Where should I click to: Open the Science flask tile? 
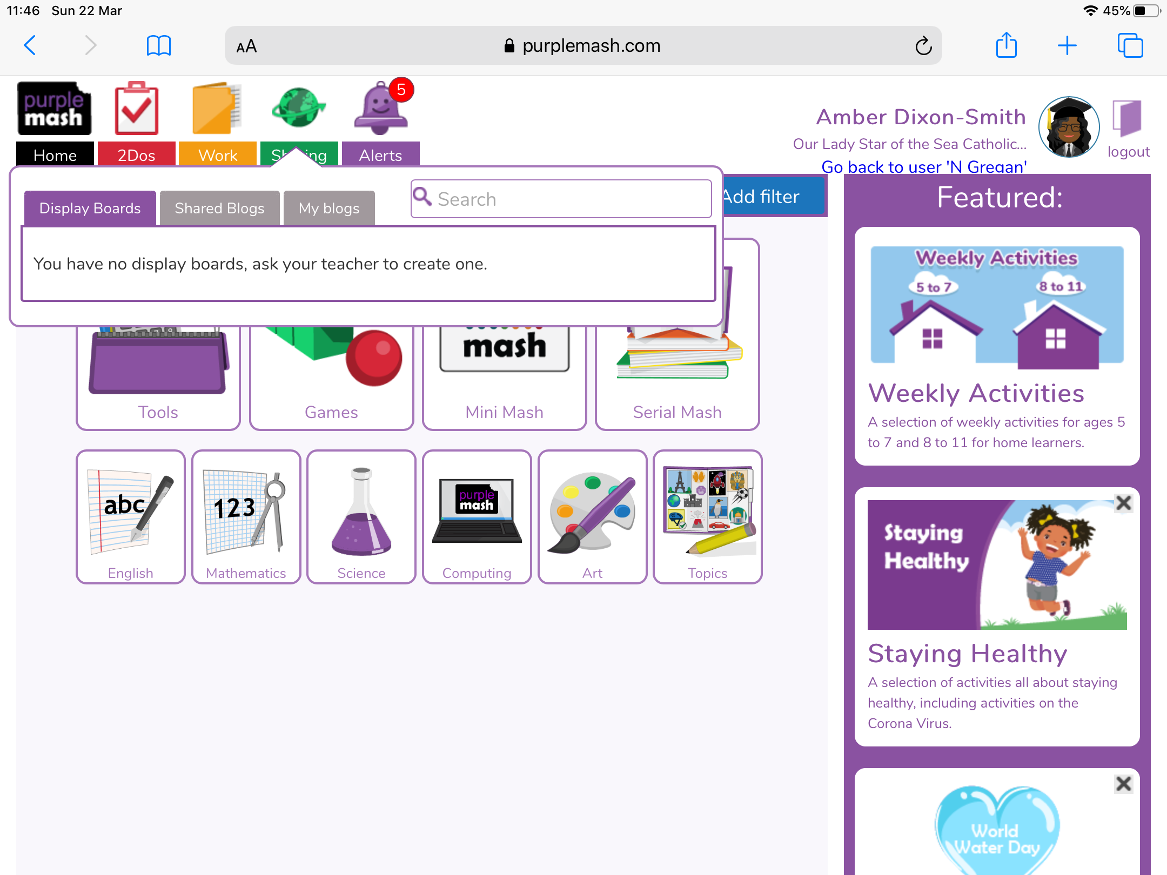click(x=361, y=516)
